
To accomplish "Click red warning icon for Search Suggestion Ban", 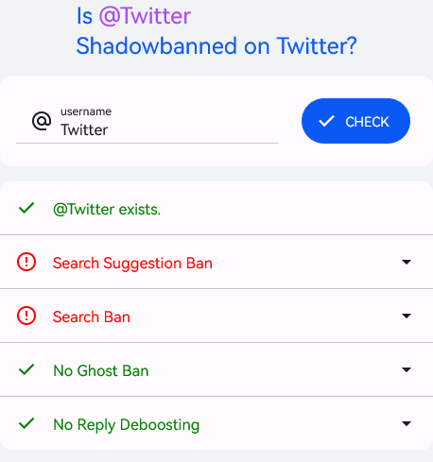I will (26, 262).
